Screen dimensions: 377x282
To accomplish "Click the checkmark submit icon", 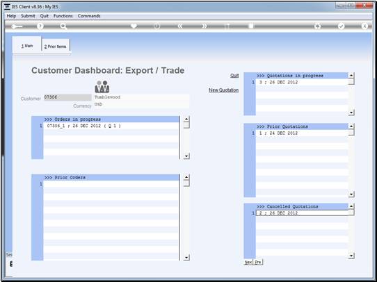I will pyautogui.click(x=341, y=26).
